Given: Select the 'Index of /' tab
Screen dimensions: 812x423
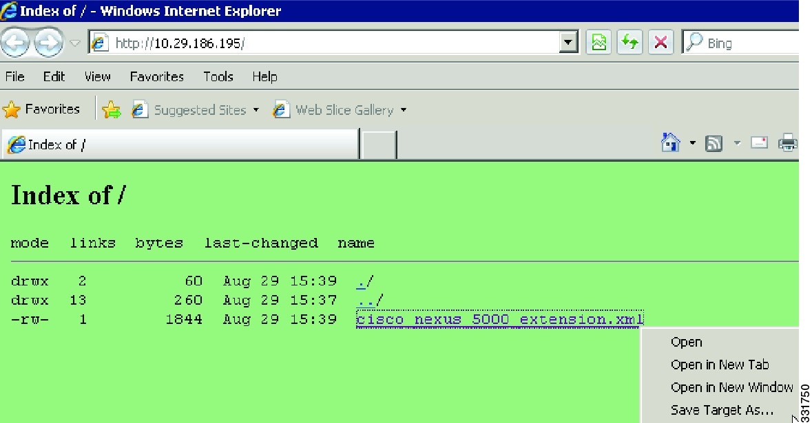Looking at the screenshot, I should pyautogui.click(x=180, y=144).
